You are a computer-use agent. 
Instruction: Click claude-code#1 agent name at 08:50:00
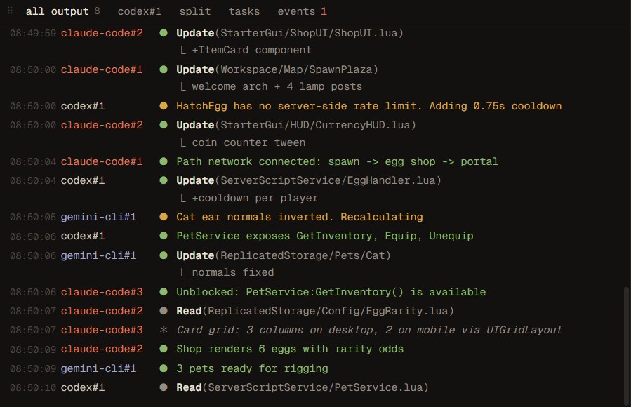tap(102, 69)
